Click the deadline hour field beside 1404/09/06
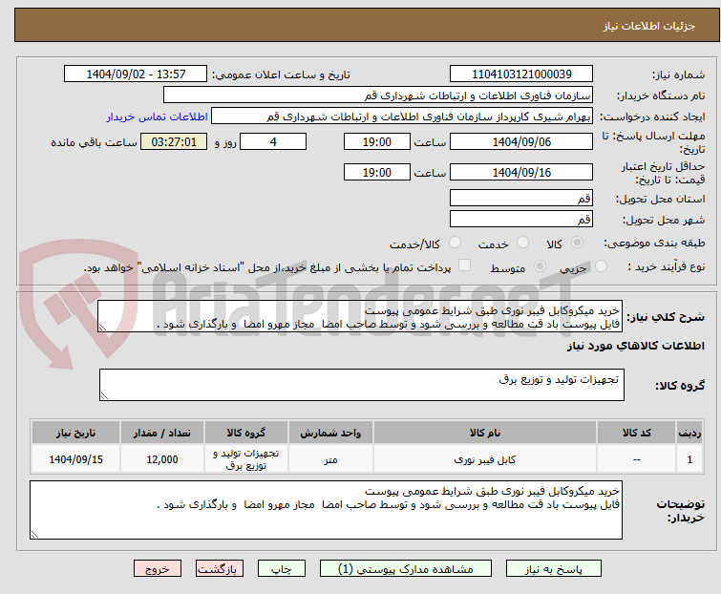This screenshot has width=721, height=594. (376, 141)
